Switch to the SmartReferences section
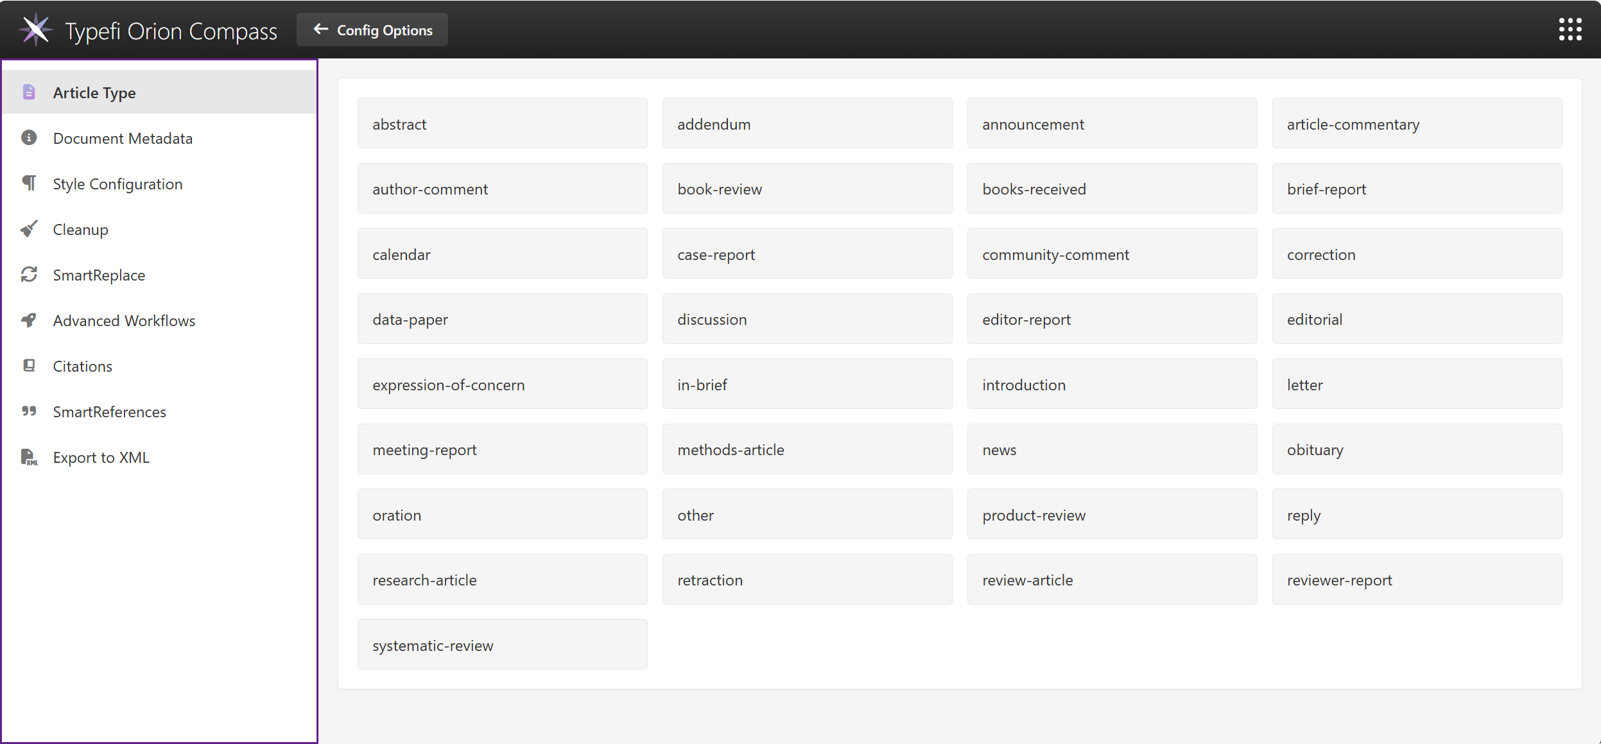This screenshot has height=744, width=1601. coord(109,411)
